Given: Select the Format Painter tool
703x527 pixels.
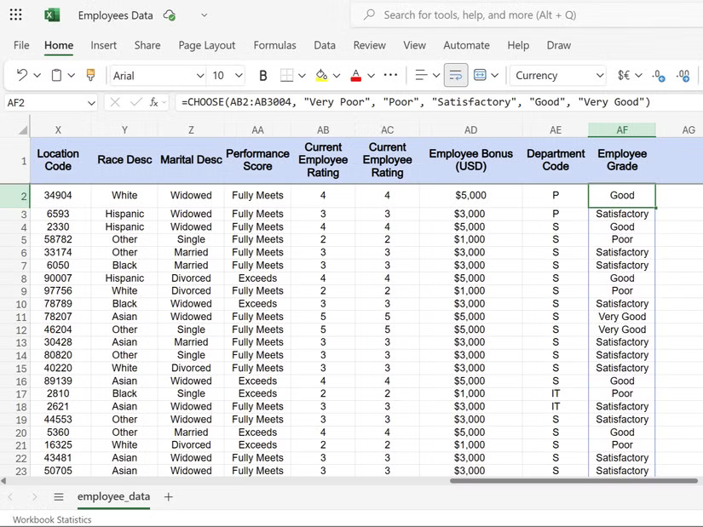Looking at the screenshot, I should (x=90, y=76).
